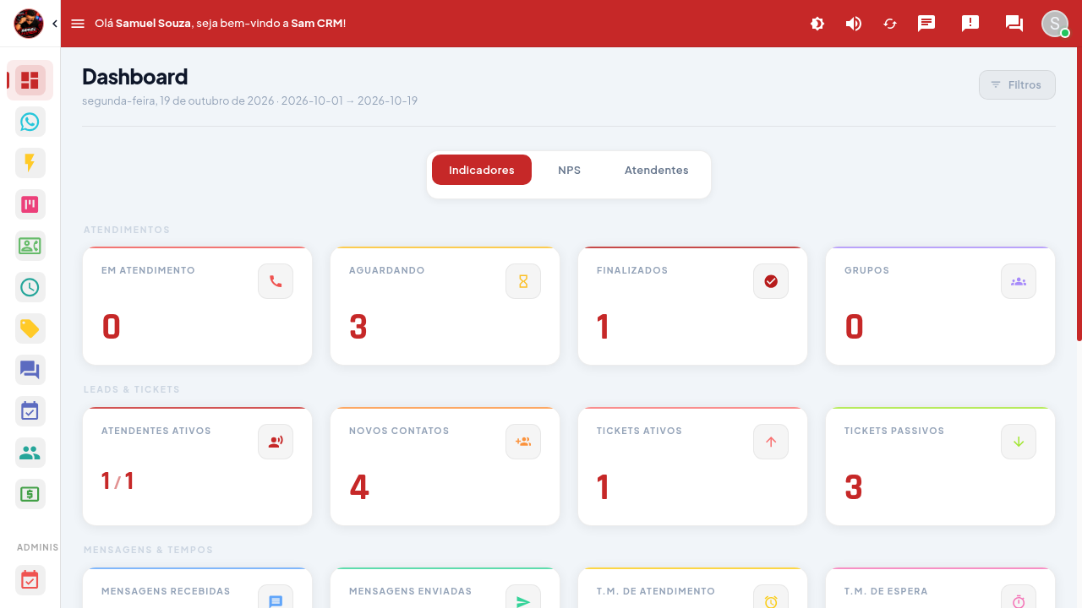Image resolution: width=1082 pixels, height=608 pixels.
Task: Open the announcement alert icon in header
Action: (970, 24)
